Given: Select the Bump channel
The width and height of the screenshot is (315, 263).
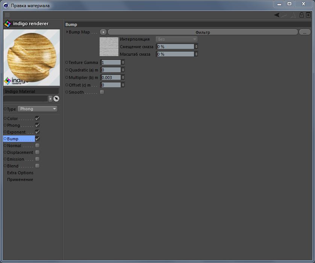Looking at the screenshot, I should [13, 139].
